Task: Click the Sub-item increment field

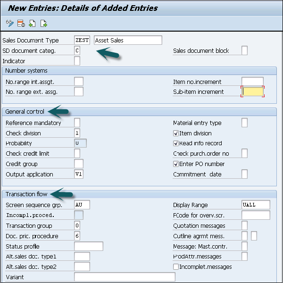Action: point(252,92)
